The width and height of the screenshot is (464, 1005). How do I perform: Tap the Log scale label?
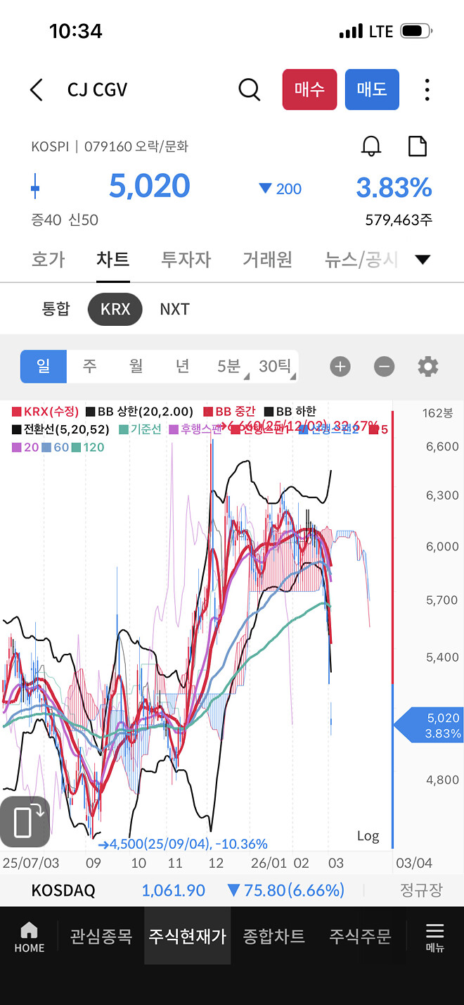pyautogui.click(x=368, y=835)
